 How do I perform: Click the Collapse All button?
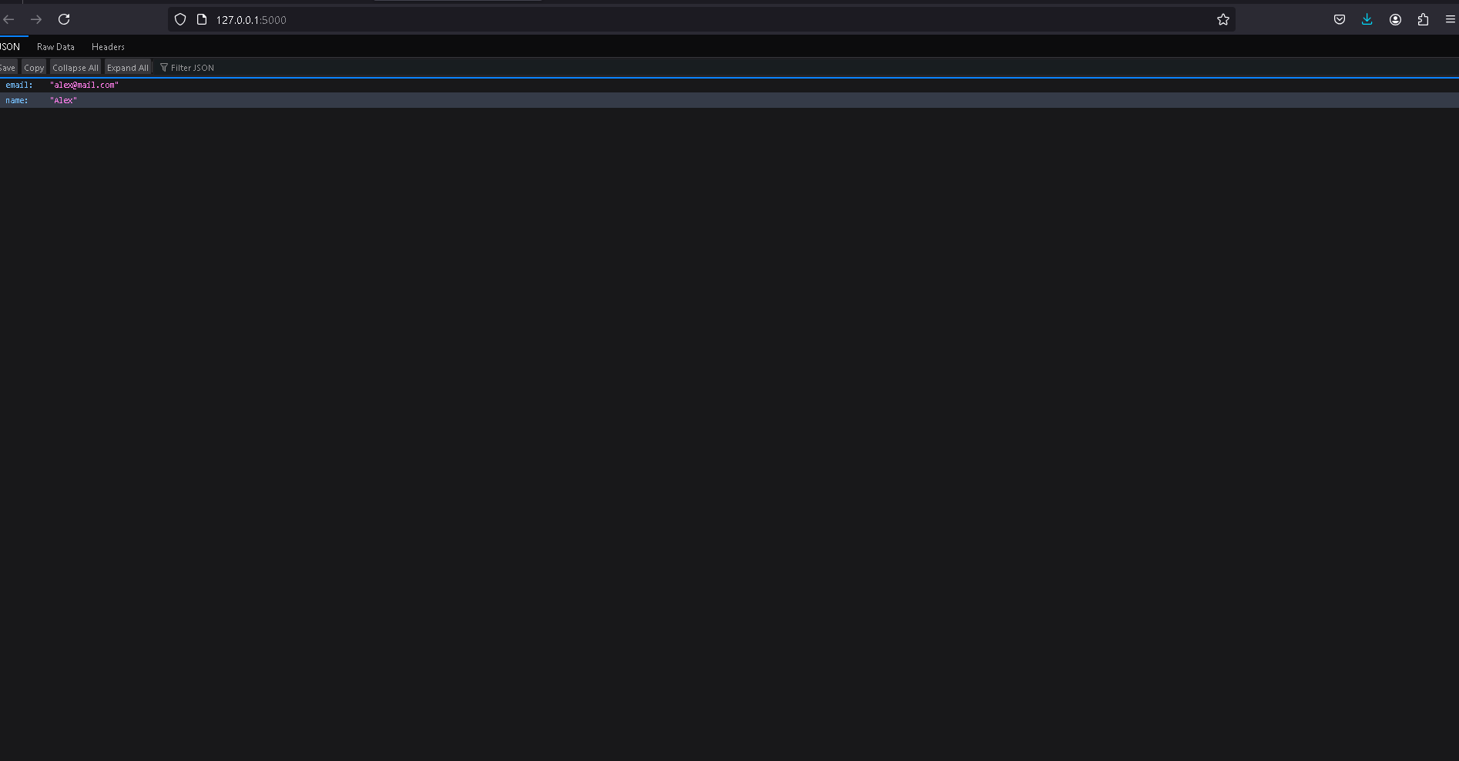tap(75, 68)
